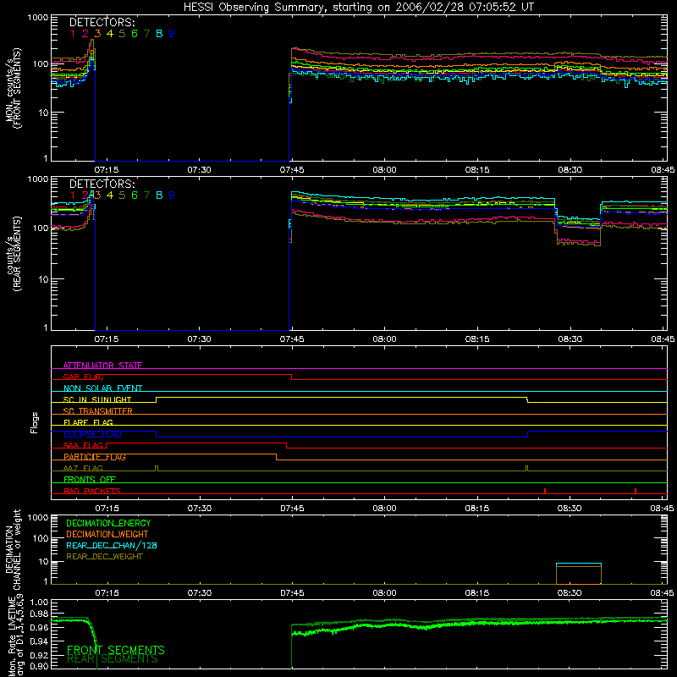
Task: Select the SC_IN_SUNLIGHT flag label
Action: (97, 399)
